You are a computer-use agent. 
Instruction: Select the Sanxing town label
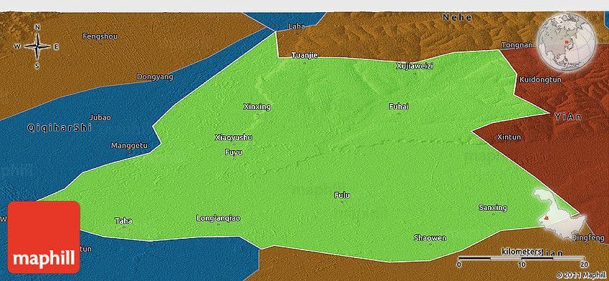pos(493,208)
